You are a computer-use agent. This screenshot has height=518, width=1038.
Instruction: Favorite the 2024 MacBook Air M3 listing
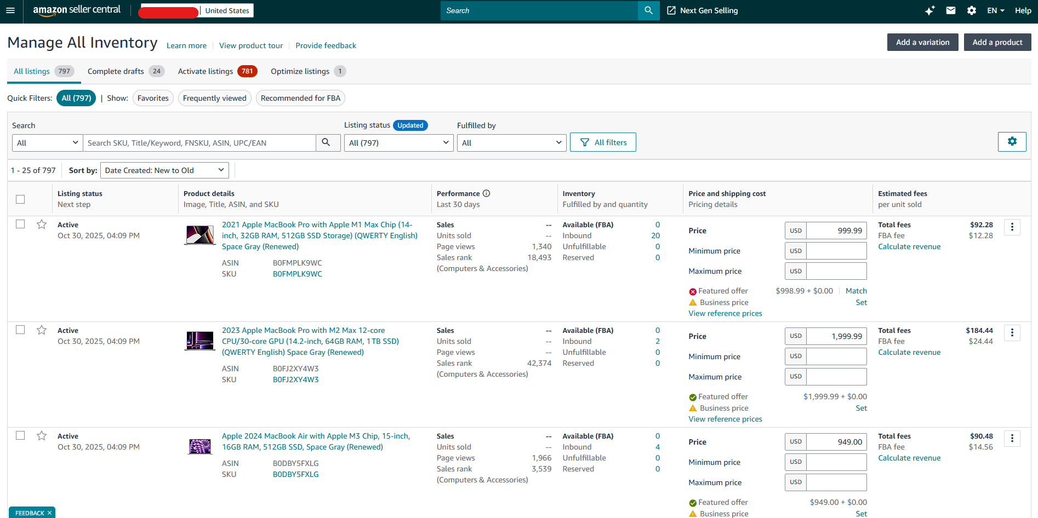[x=42, y=436]
